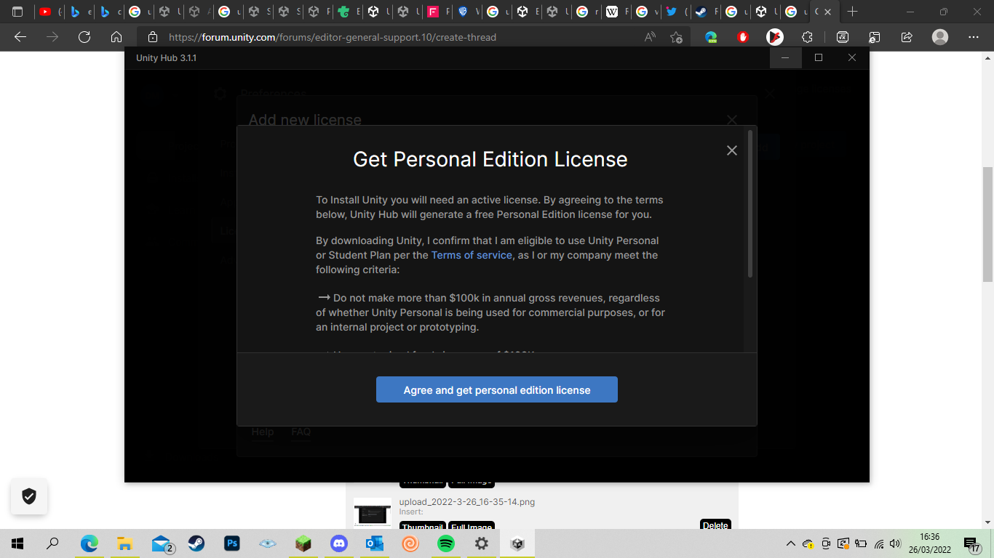Open the volume tray icon
The width and height of the screenshot is (994, 558).
[x=896, y=543]
